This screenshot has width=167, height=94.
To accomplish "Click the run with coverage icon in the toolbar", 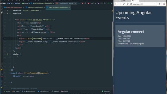I will 85,3.
